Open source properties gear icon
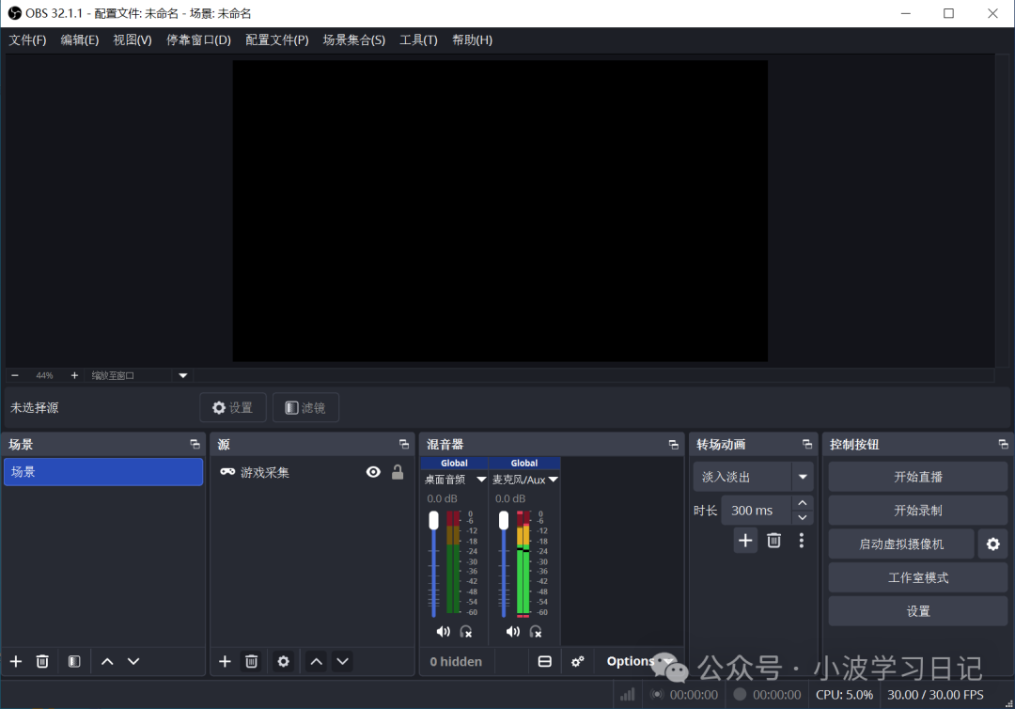The height and width of the screenshot is (709, 1015). (x=283, y=661)
